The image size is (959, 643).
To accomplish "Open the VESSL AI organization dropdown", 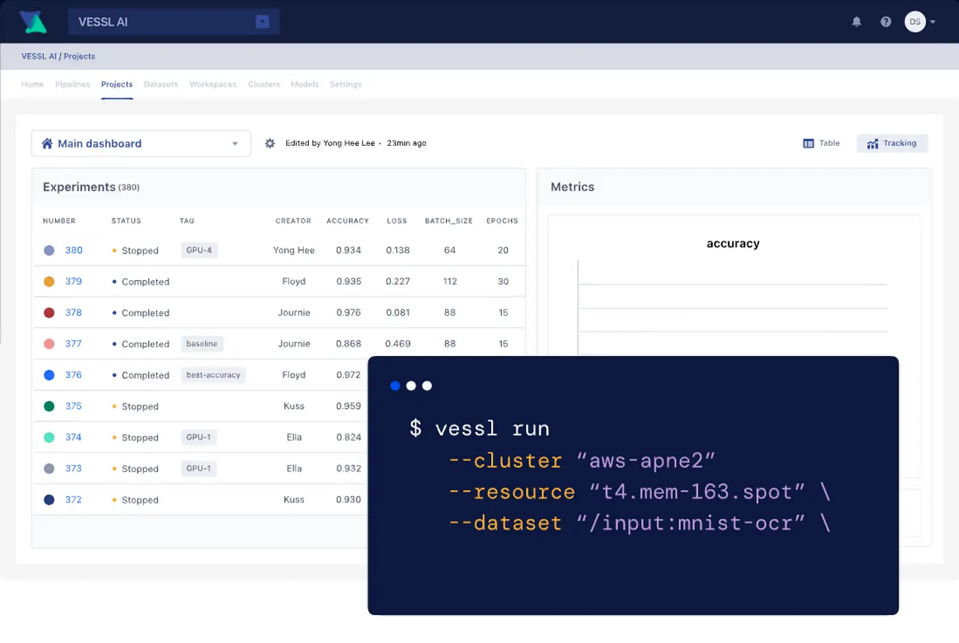I will point(173,22).
